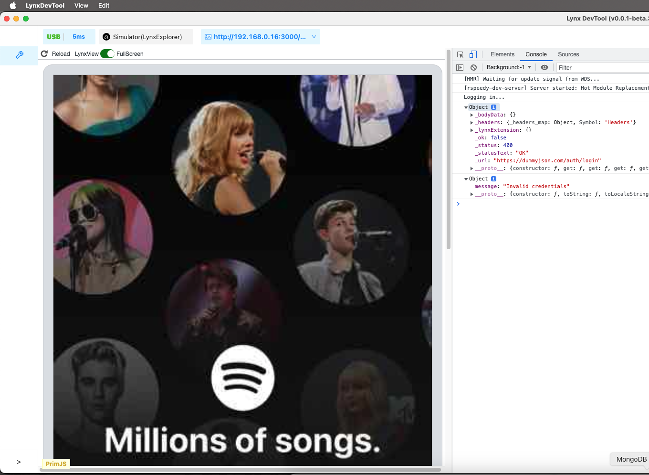Expand __proto__ of the first Object
Viewport: 649px width, 475px height.
coord(471,169)
